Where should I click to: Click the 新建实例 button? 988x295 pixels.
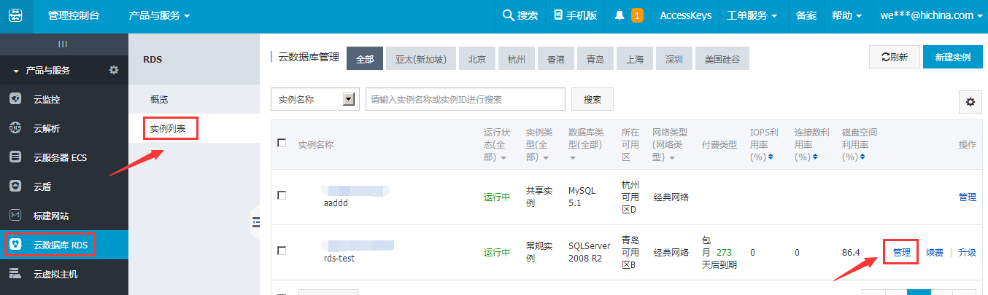[952, 57]
